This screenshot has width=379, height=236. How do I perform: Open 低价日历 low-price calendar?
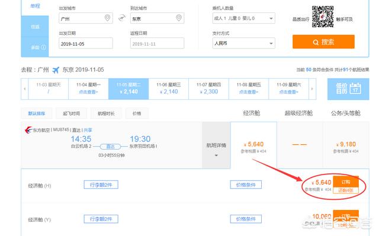(x=348, y=89)
